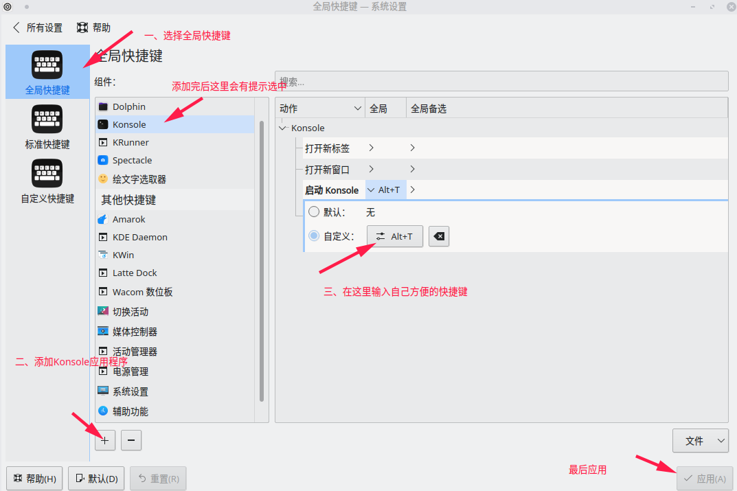Click the 系统设置 monitor icon

[103, 391]
